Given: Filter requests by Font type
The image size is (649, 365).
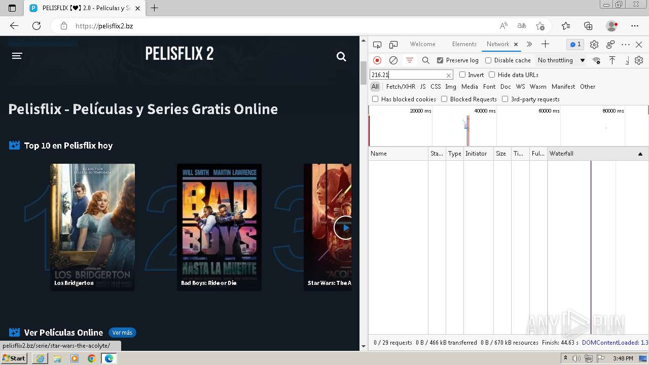Looking at the screenshot, I should pyautogui.click(x=489, y=87).
